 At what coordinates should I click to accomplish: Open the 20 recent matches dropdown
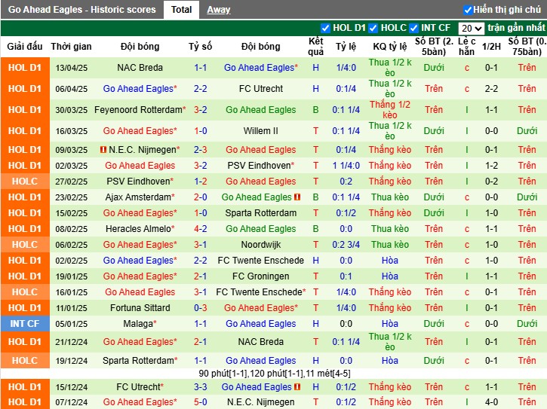[x=471, y=28]
